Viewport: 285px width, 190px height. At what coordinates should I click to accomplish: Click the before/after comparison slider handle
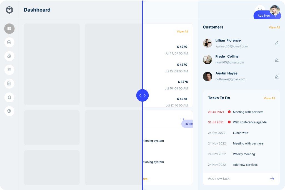[x=142, y=95]
